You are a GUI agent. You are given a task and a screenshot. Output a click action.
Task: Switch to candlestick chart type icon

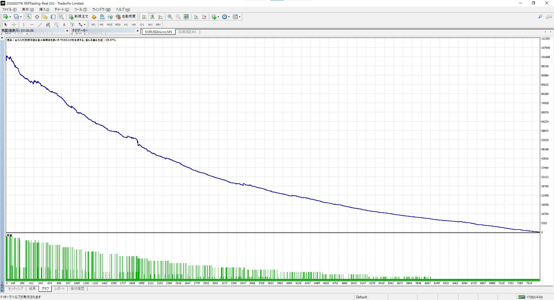point(152,17)
